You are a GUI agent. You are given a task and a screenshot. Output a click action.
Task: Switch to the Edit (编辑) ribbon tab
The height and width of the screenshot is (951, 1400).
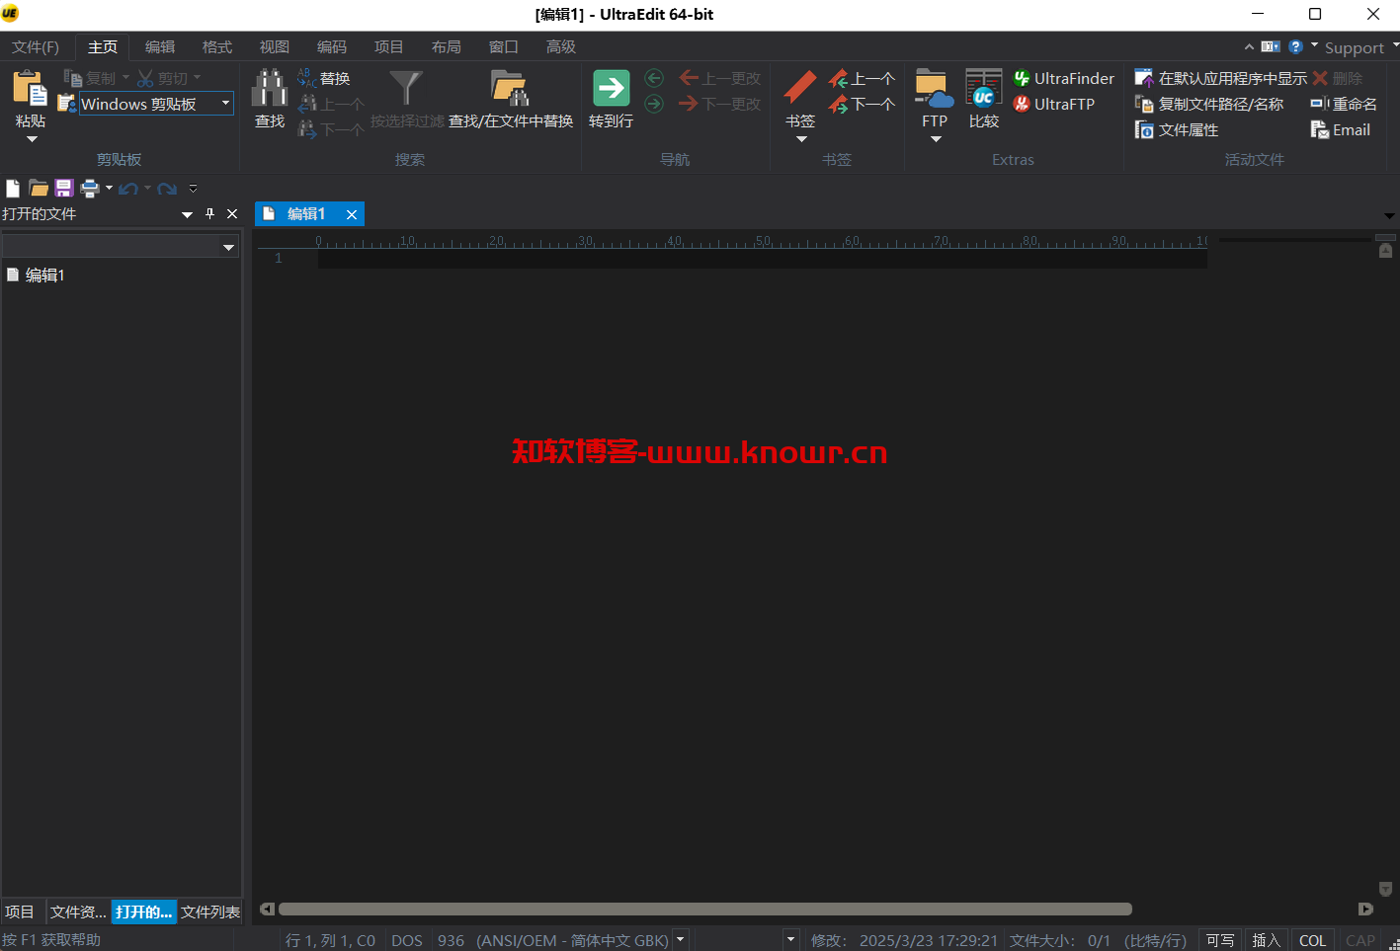pos(159,46)
